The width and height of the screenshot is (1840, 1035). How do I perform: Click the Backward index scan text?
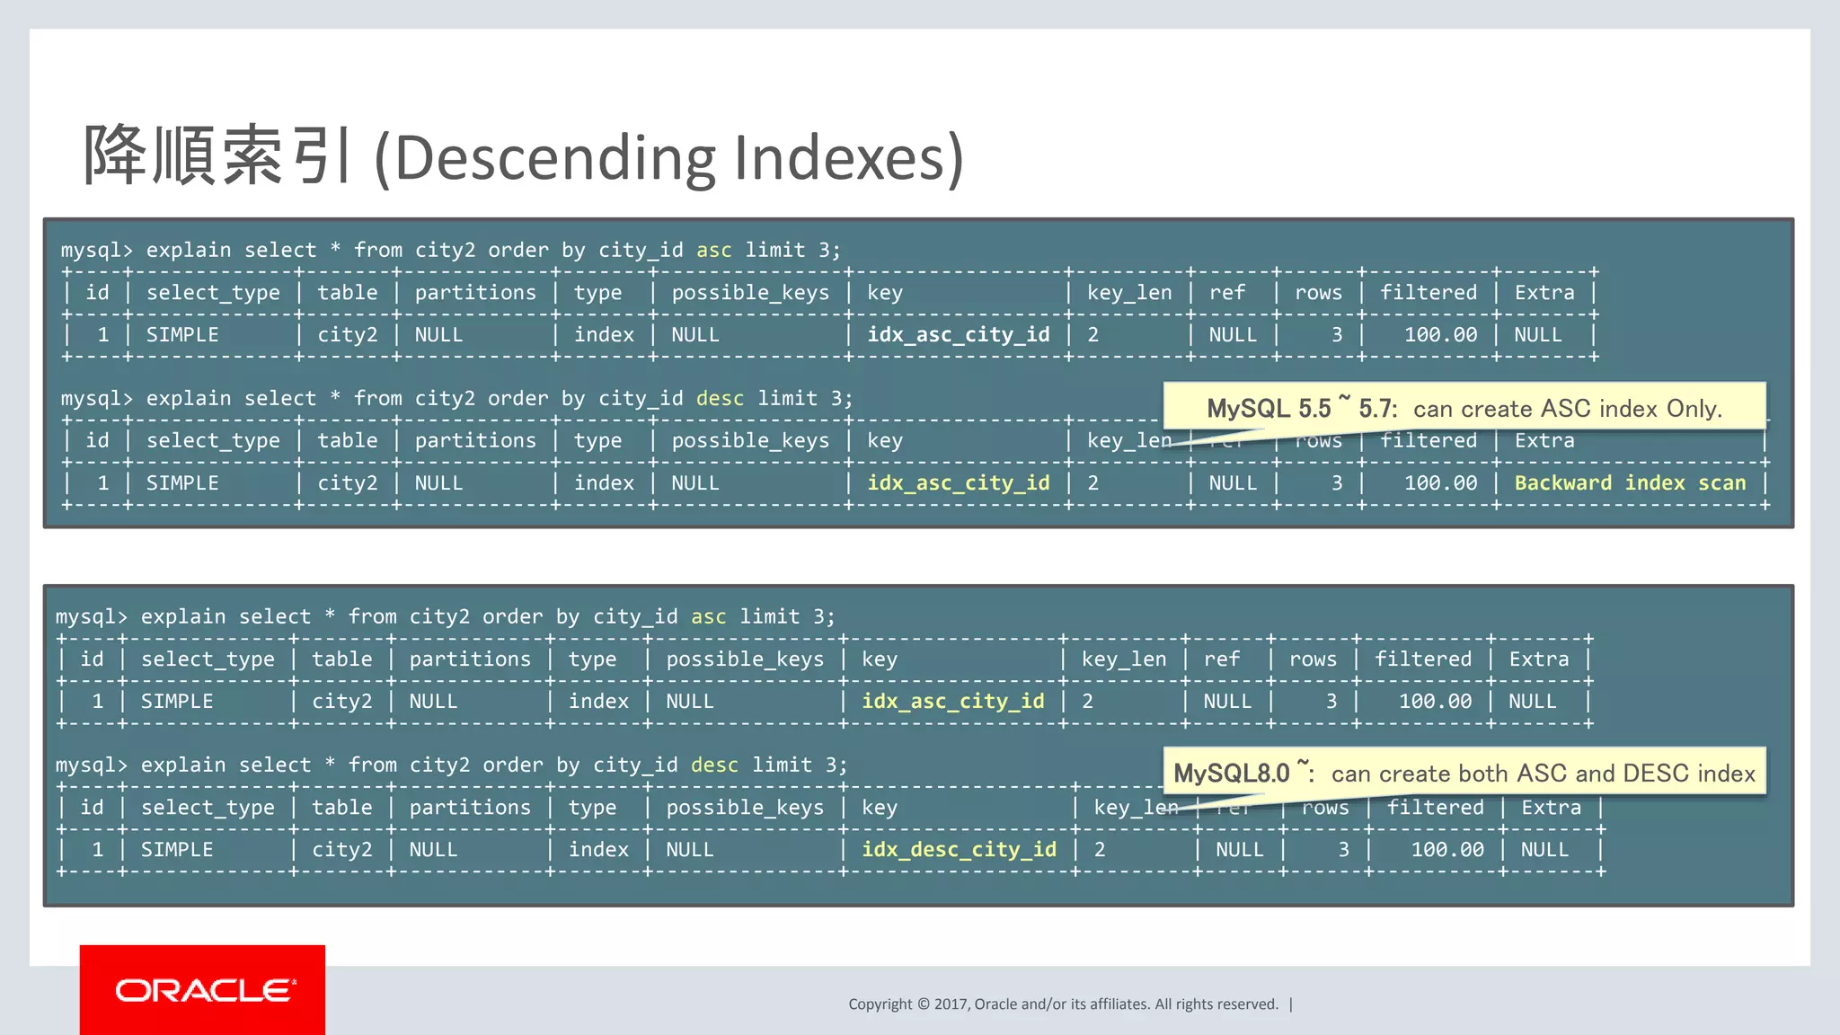tap(1630, 483)
